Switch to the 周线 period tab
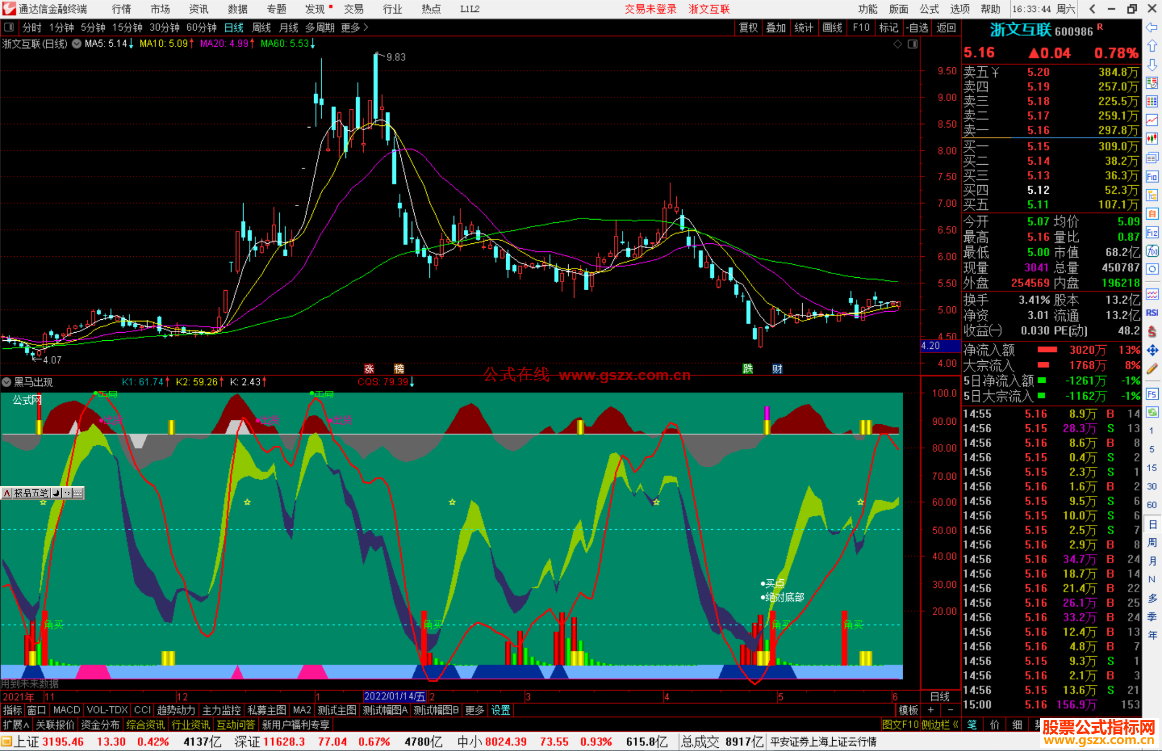This screenshot has height=751, width=1162. click(x=261, y=27)
